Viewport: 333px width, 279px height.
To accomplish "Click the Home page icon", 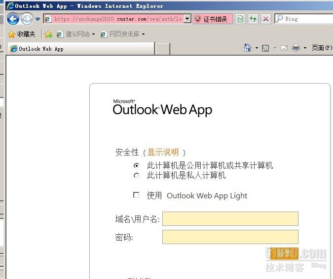I will coord(248,48).
